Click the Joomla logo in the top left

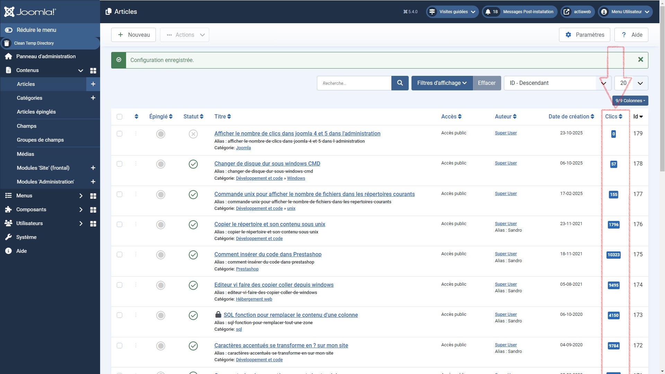pos(30,11)
